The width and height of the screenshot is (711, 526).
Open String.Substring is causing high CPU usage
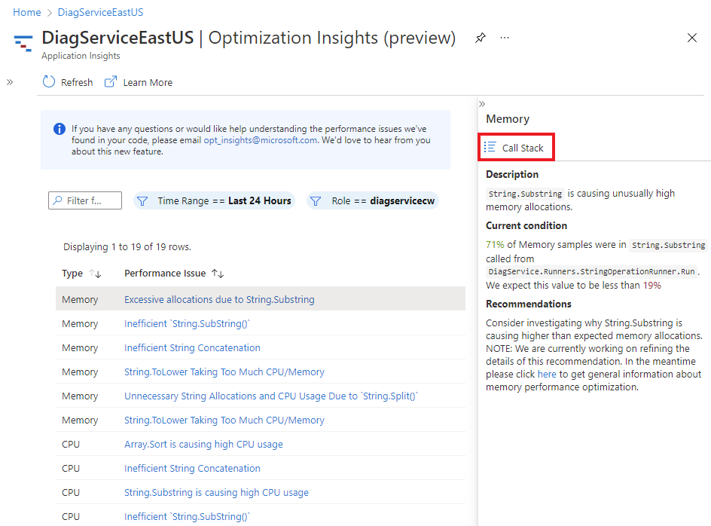tap(216, 492)
